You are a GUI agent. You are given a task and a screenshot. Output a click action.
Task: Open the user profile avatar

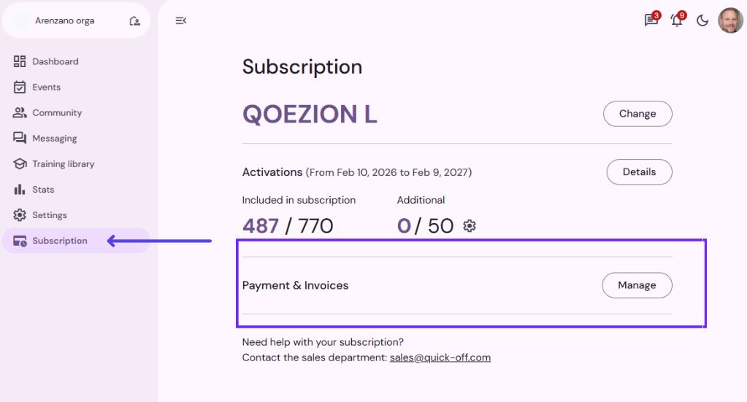tap(730, 20)
